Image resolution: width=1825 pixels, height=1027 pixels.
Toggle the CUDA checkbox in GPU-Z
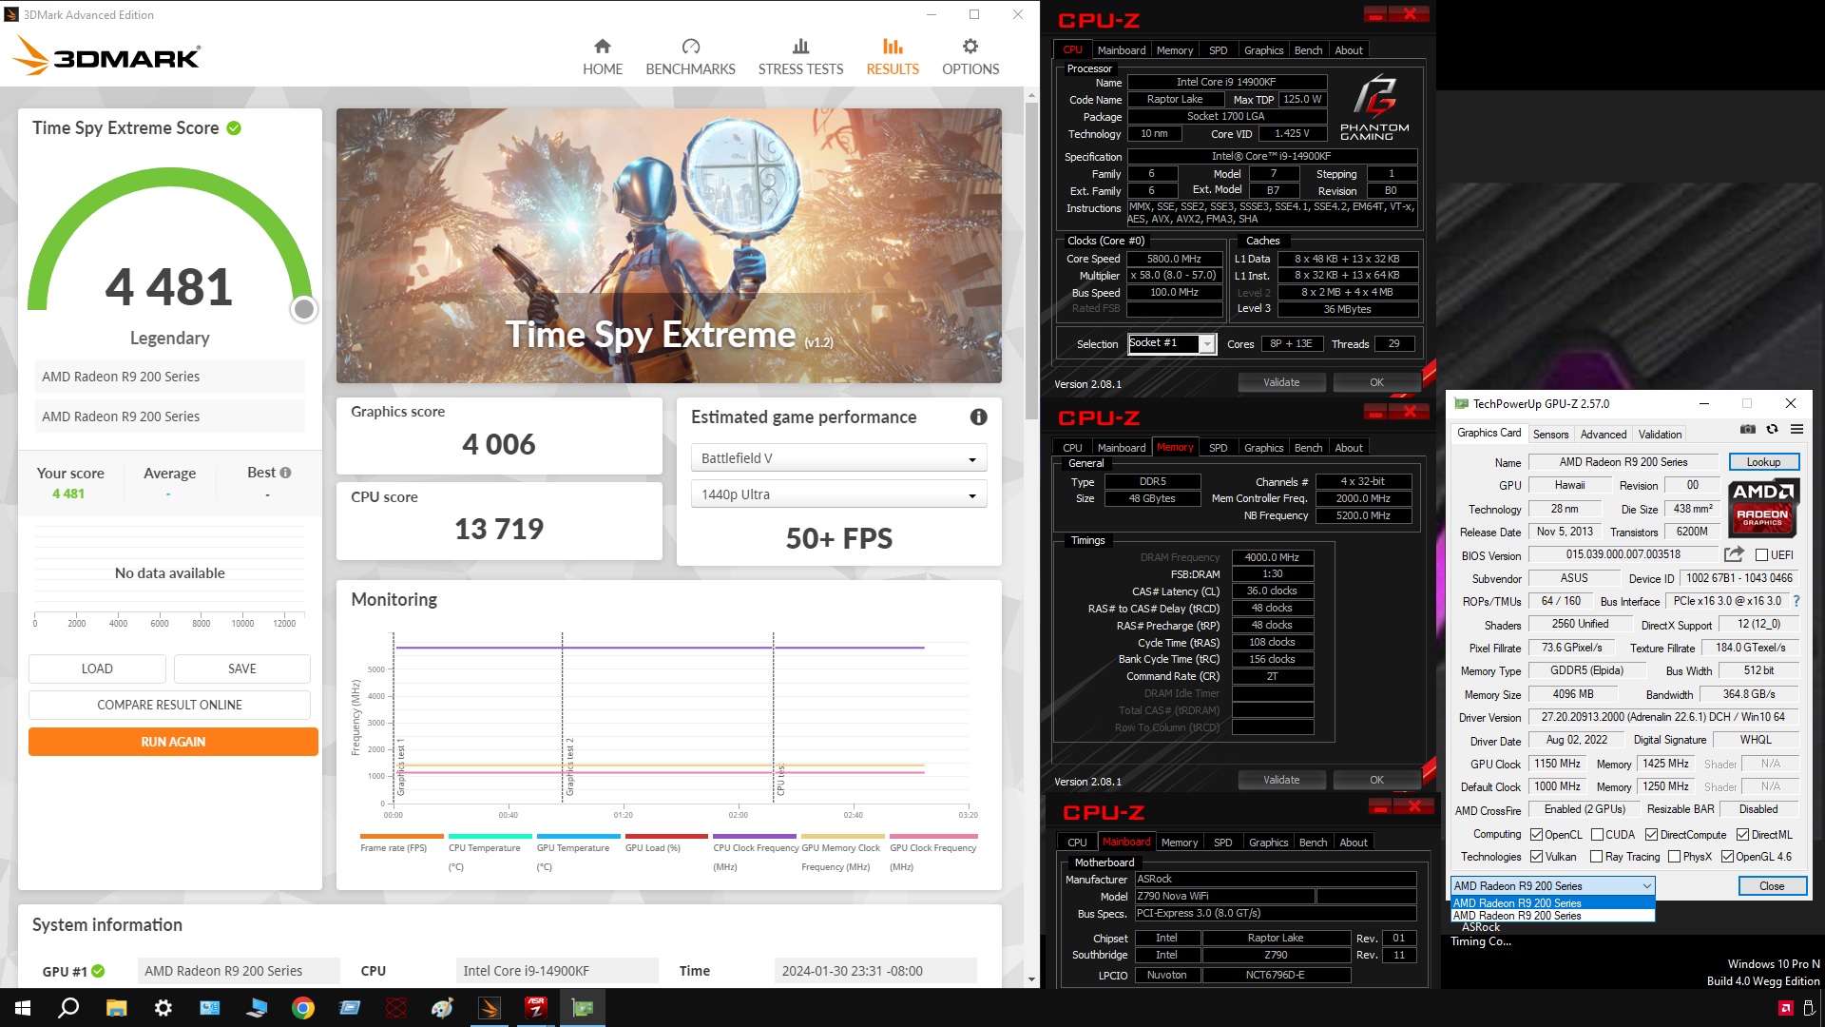1597,835
